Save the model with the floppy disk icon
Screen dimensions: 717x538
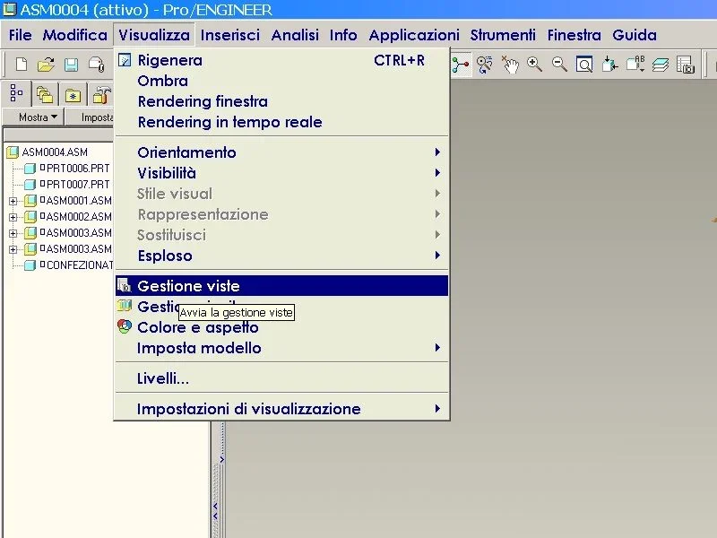click(x=71, y=65)
